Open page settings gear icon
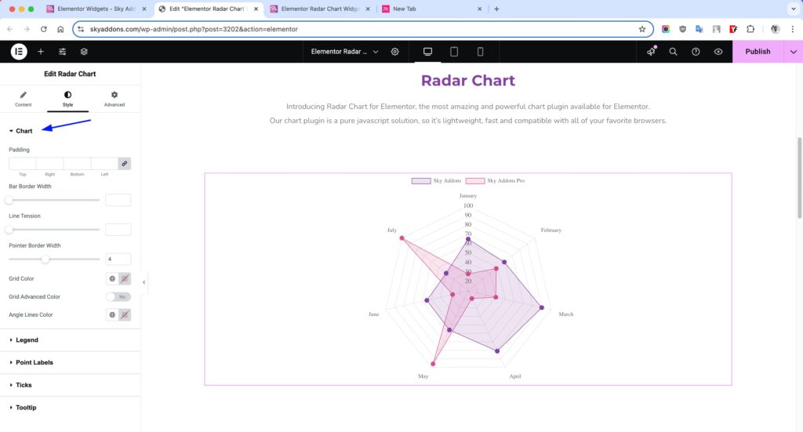 [395, 52]
